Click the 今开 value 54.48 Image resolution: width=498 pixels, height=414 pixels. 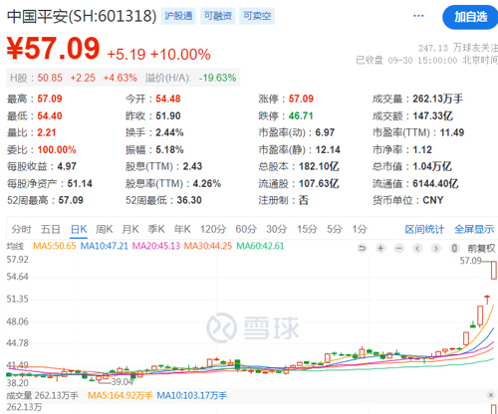(168, 99)
